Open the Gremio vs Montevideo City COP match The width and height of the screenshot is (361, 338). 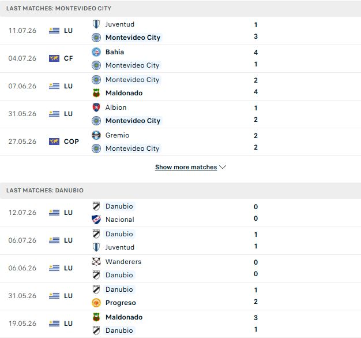(180, 142)
